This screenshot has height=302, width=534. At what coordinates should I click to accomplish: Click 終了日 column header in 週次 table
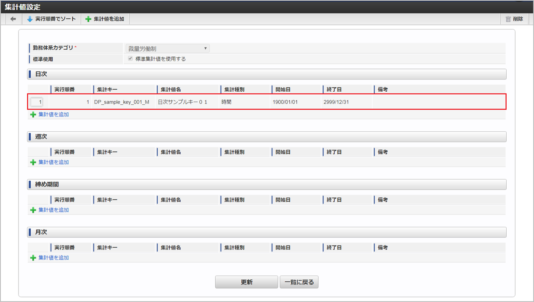(334, 152)
